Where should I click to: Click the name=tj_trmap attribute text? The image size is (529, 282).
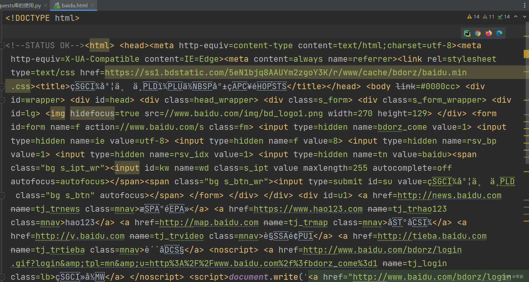pos(296,223)
